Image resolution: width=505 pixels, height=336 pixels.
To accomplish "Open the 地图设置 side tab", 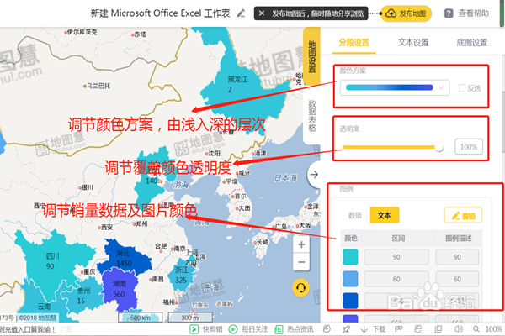I will pos(311,56).
